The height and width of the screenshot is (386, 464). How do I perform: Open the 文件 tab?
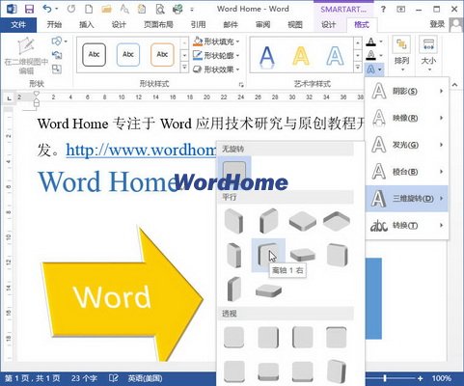(x=18, y=24)
